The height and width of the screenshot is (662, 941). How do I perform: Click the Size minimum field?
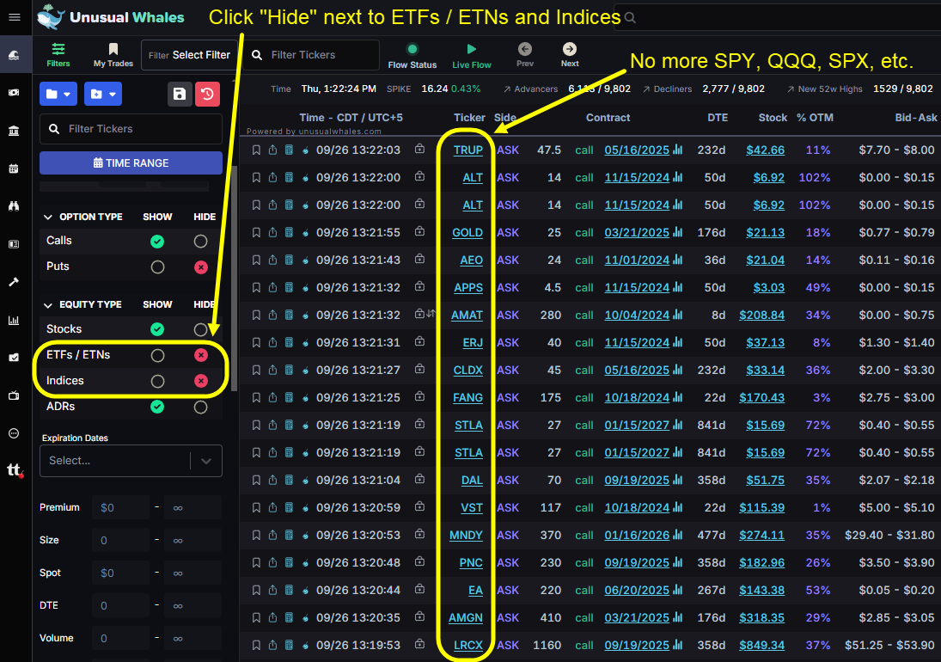pyautogui.click(x=120, y=540)
